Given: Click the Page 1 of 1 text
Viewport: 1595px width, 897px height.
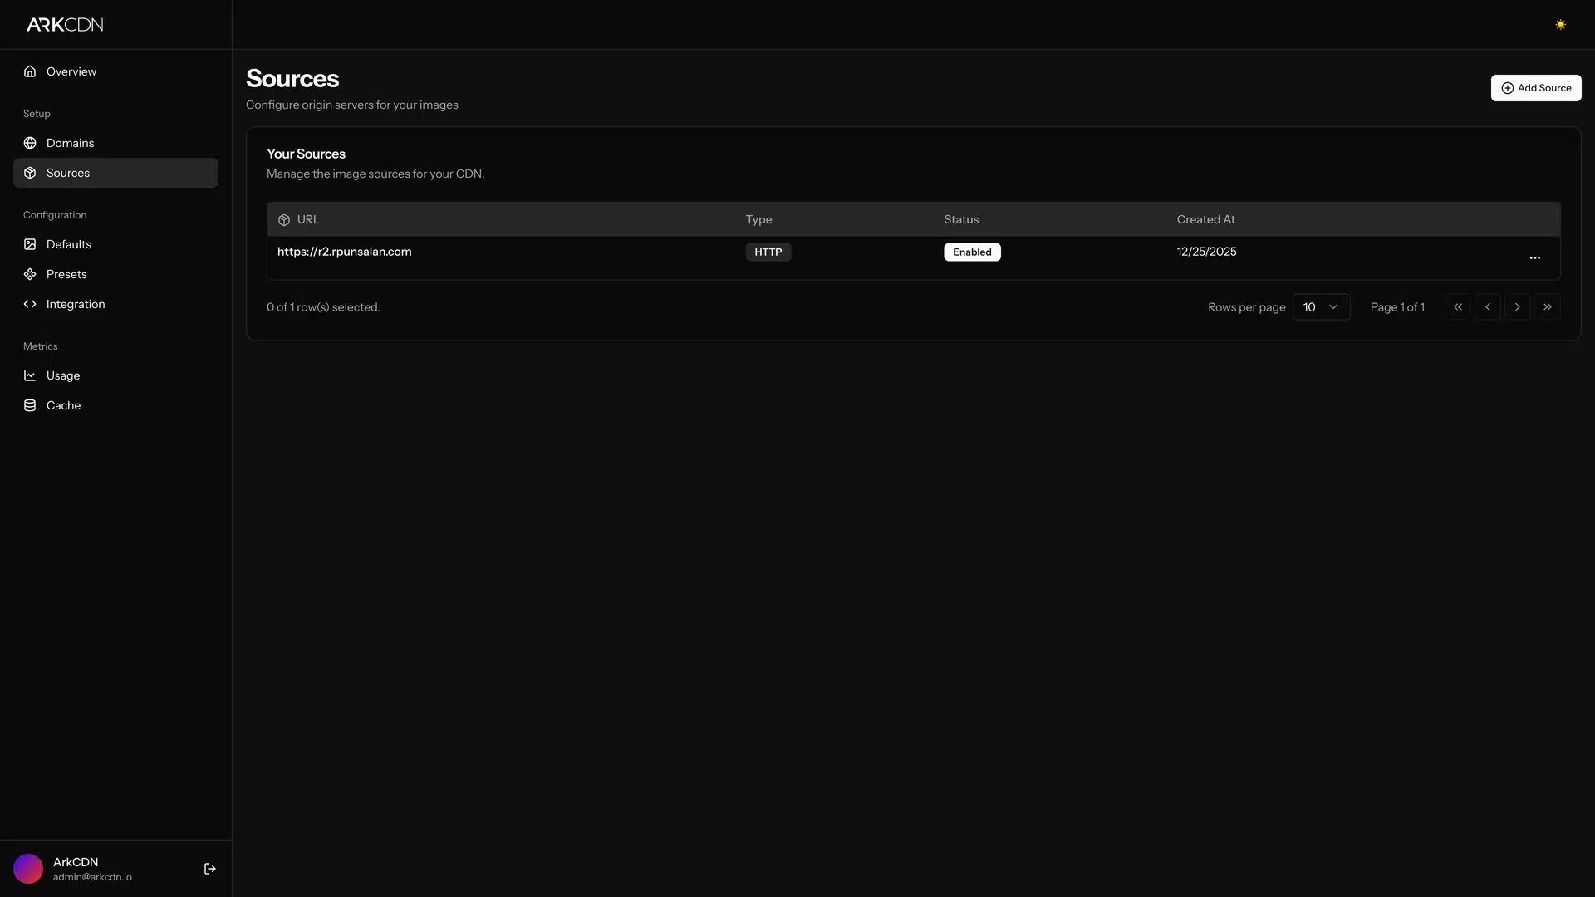Looking at the screenshot, I should (x=1397, y=307).
